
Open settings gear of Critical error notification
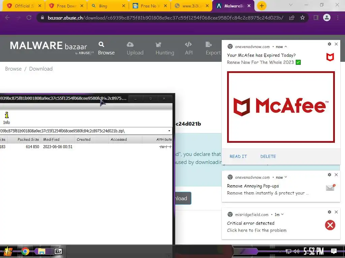330,212
